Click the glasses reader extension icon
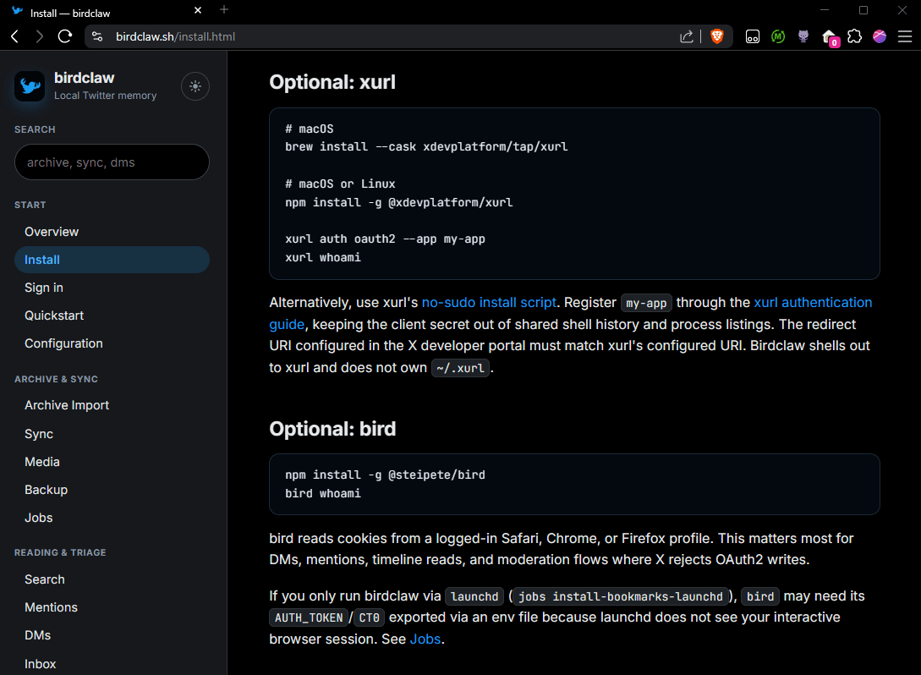This screenshot has width=921, height=675. tap(753, 36)
